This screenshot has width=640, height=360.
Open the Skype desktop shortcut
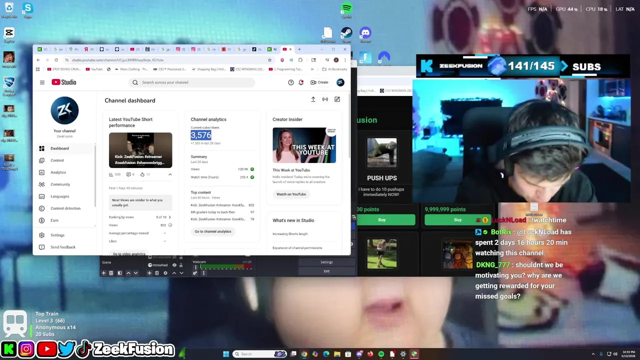pyautogui.click(x=27, y=10)
